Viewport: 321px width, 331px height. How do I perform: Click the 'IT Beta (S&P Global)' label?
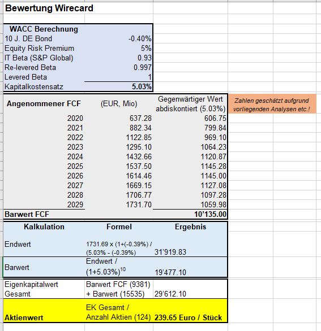click(x=39, y=58)
